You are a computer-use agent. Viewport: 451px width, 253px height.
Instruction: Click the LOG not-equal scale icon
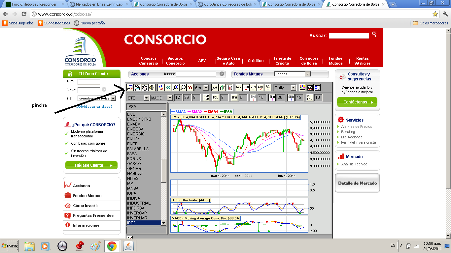point(246,88)
